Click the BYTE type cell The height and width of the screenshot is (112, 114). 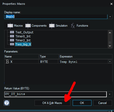click(48, 62)
